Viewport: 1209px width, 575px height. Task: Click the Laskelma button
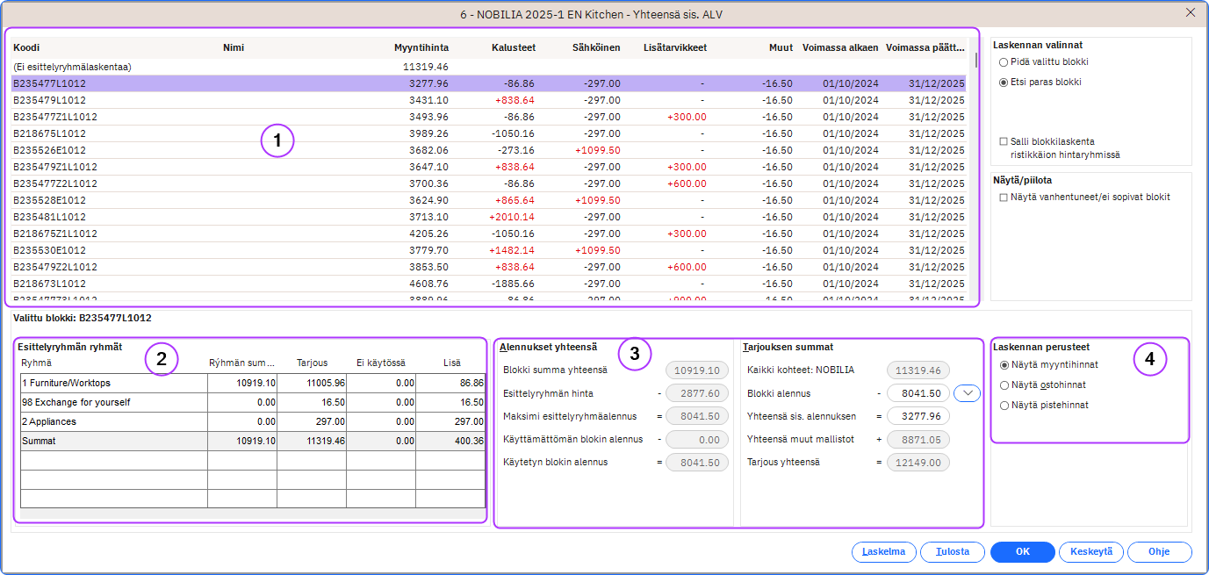(884, 551)
